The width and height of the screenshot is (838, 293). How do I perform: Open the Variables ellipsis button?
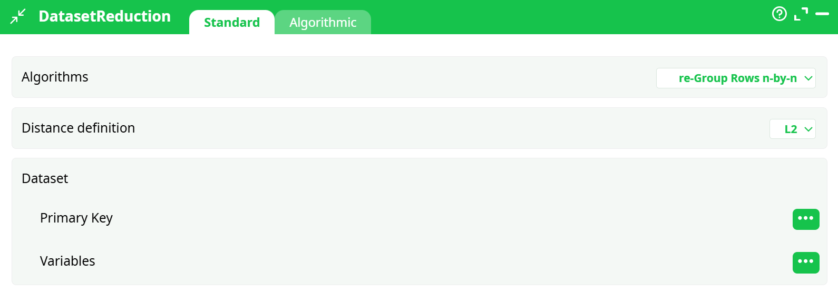click(x=806, y=262)
